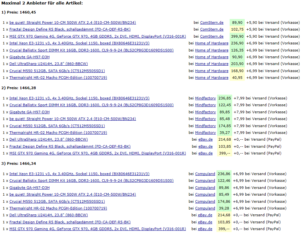Click the price value 236,90

coord(237,43)
